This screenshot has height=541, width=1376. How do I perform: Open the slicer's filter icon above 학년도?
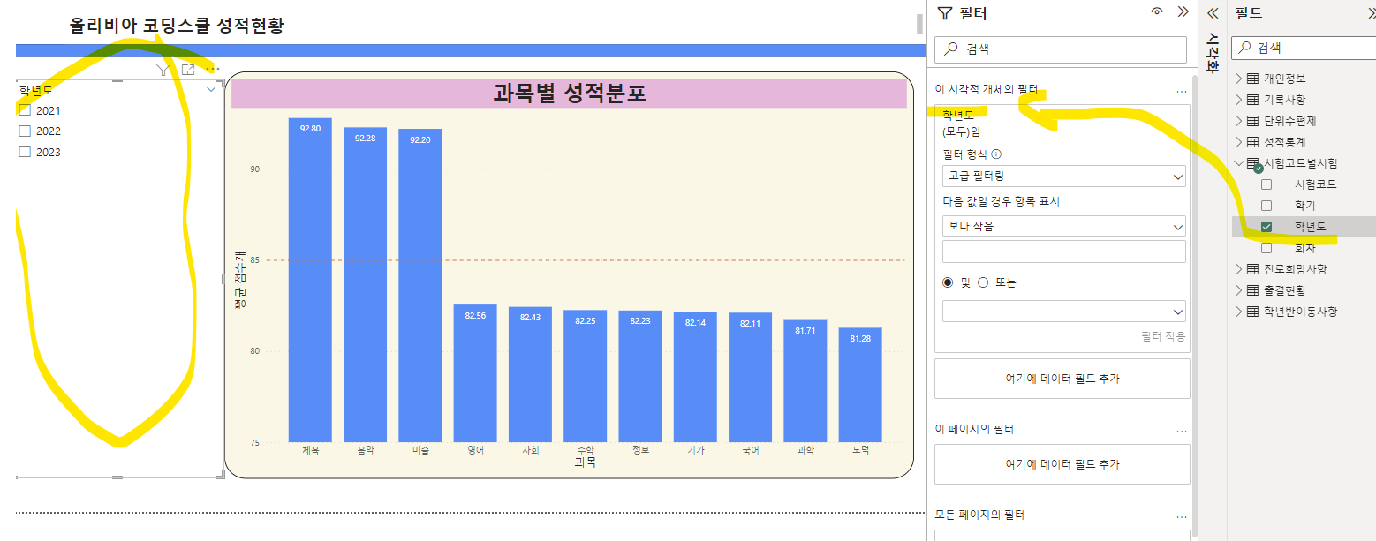pyautogui.click(x=163, y=69)
